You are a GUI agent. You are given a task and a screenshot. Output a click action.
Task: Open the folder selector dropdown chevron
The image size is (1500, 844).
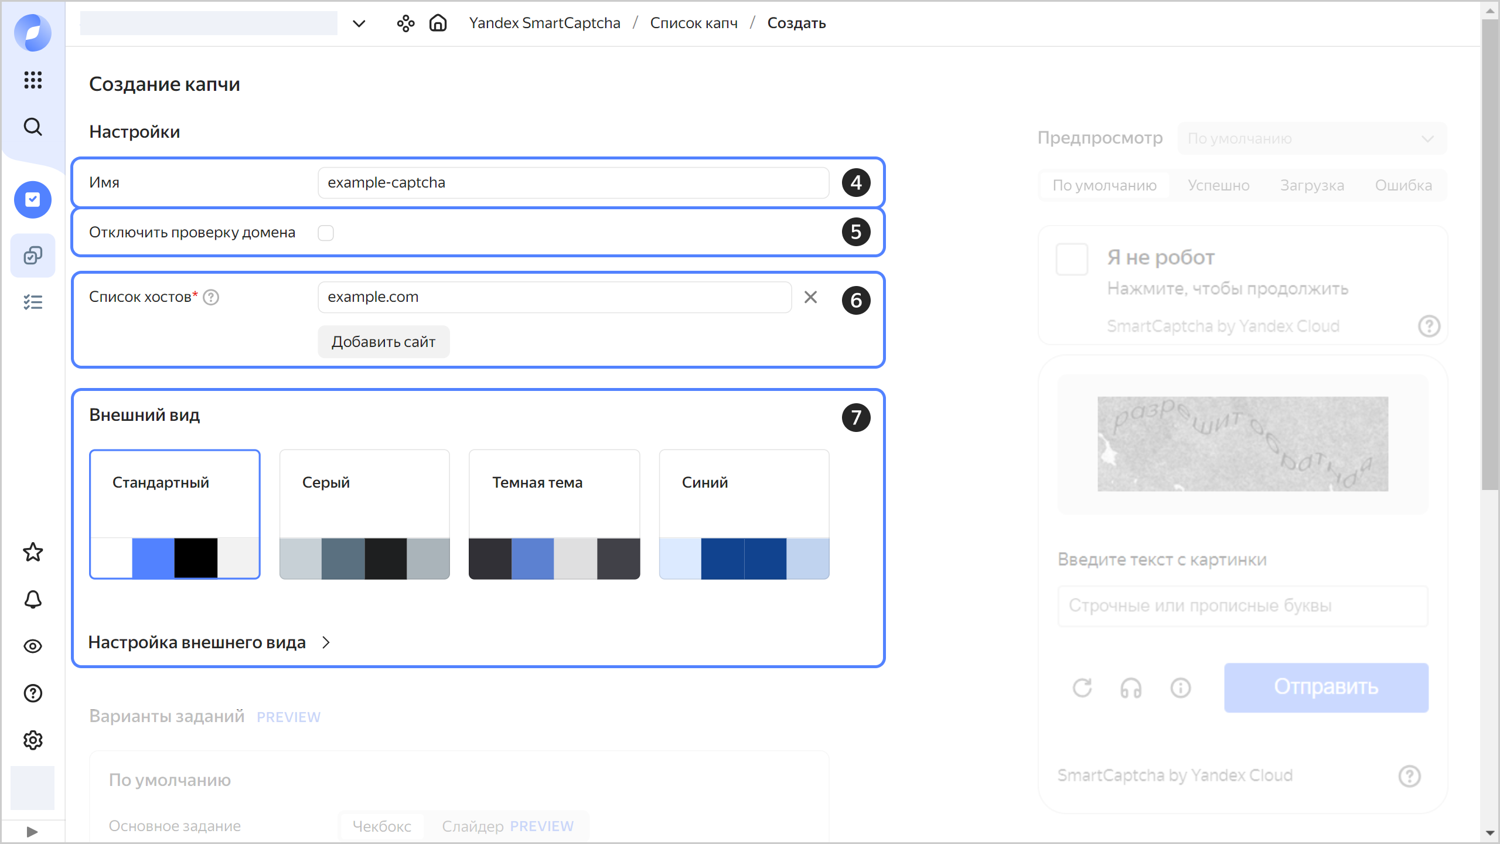(359, 23)
